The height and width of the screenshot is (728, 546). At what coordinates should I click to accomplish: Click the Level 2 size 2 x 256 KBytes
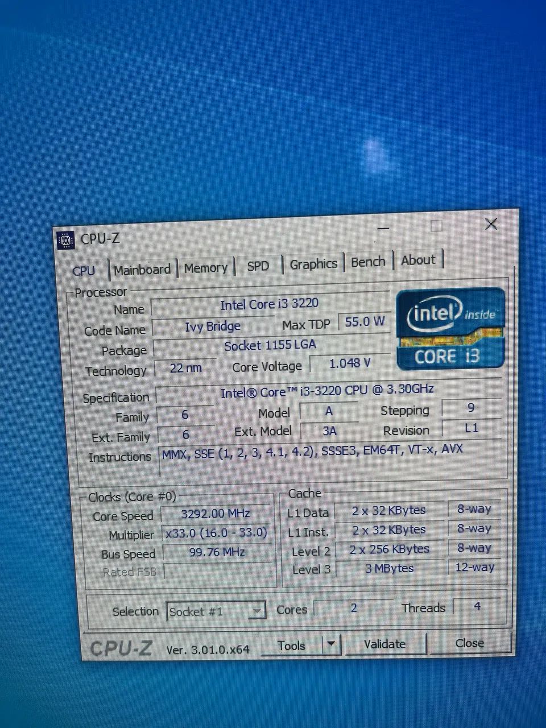tap(390, 549)
